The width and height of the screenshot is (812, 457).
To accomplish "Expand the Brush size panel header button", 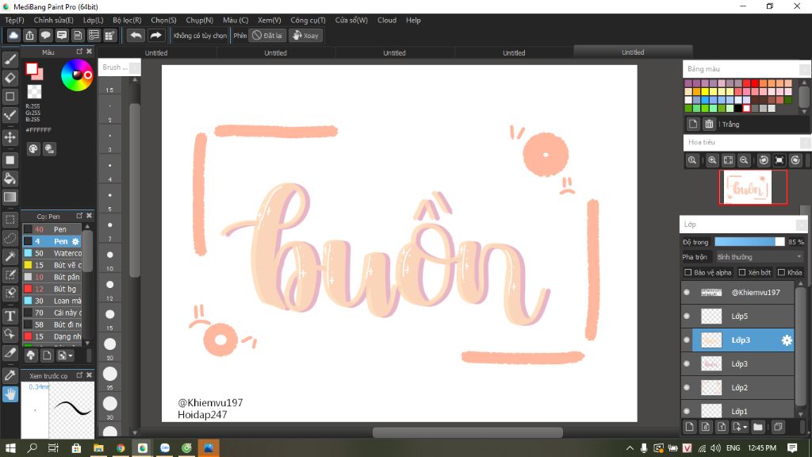I will tap(135, 67).
